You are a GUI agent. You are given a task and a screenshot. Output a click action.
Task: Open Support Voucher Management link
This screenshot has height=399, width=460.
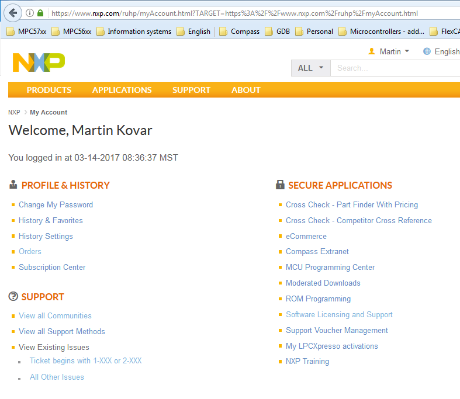click(337, 331)
